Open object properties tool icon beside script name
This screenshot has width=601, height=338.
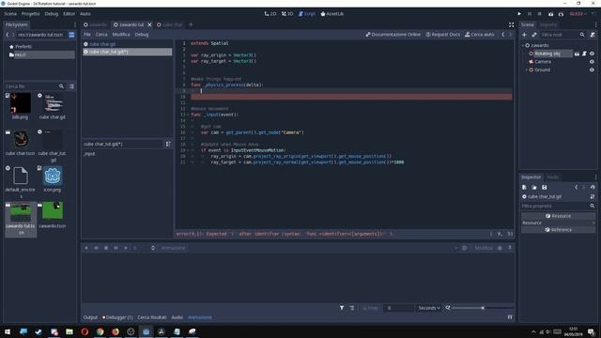coord(593,196)
